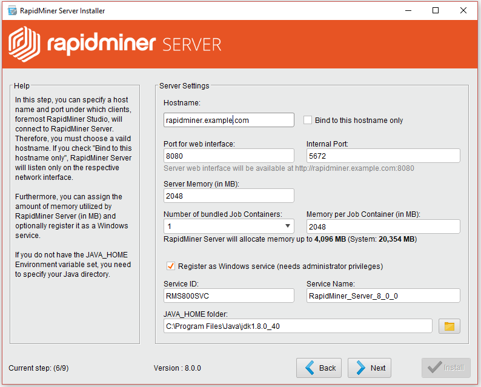Screen dimensions: 481x387
Task: Edit Memory per Job Container field
Action: [383, 227]
